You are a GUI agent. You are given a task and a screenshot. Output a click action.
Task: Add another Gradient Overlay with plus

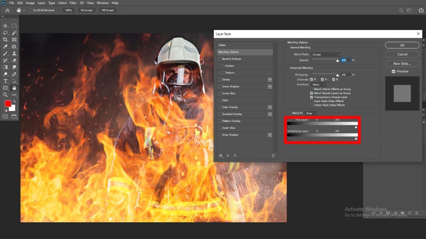tap(270, 114)
